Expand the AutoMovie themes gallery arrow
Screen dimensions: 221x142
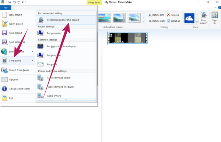tap(143, 22)
